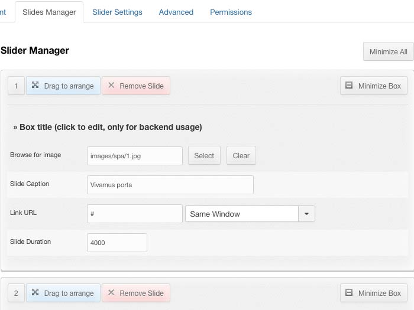Open the Advanced tab
Image resolution: width=414 pixels, height=310 pixels.
point(176,12)
